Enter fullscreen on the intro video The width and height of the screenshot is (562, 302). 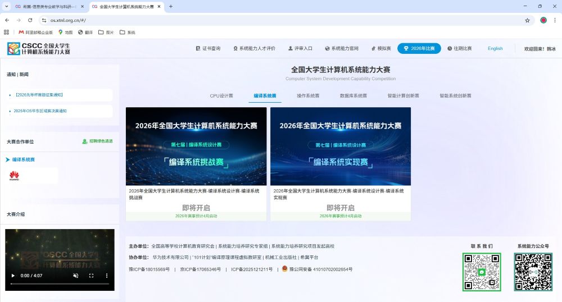[x=91, y=276]
